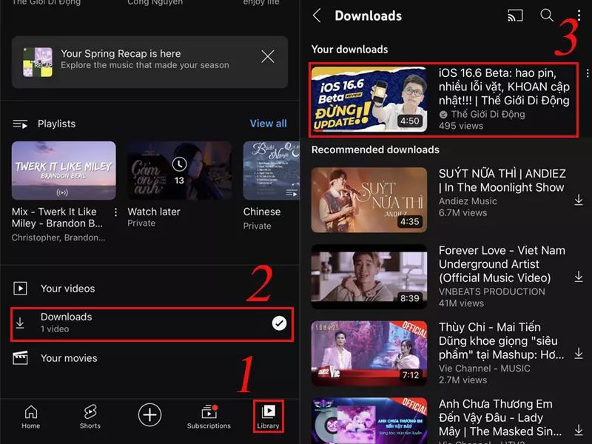Open options for the Twerk It Like Miley mix
592x444 pixels.
pos(115,212)
